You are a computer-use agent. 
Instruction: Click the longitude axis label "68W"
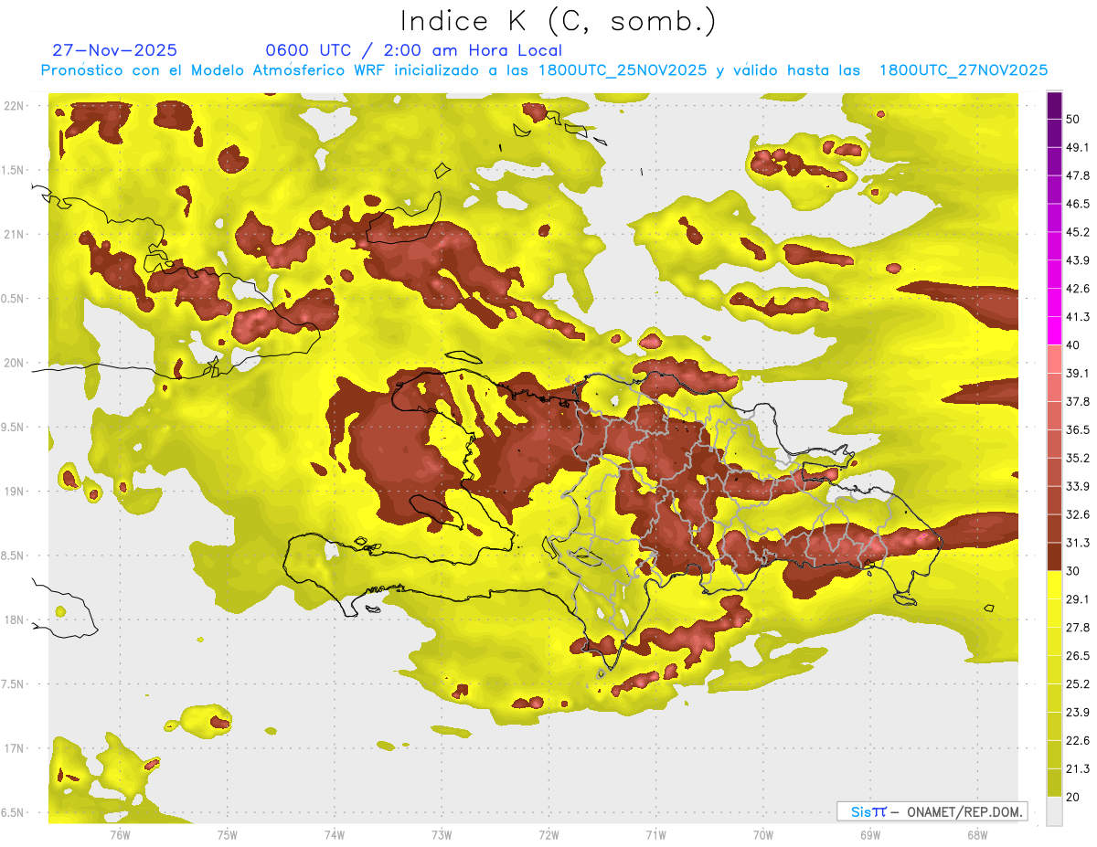tap(977, 834)
